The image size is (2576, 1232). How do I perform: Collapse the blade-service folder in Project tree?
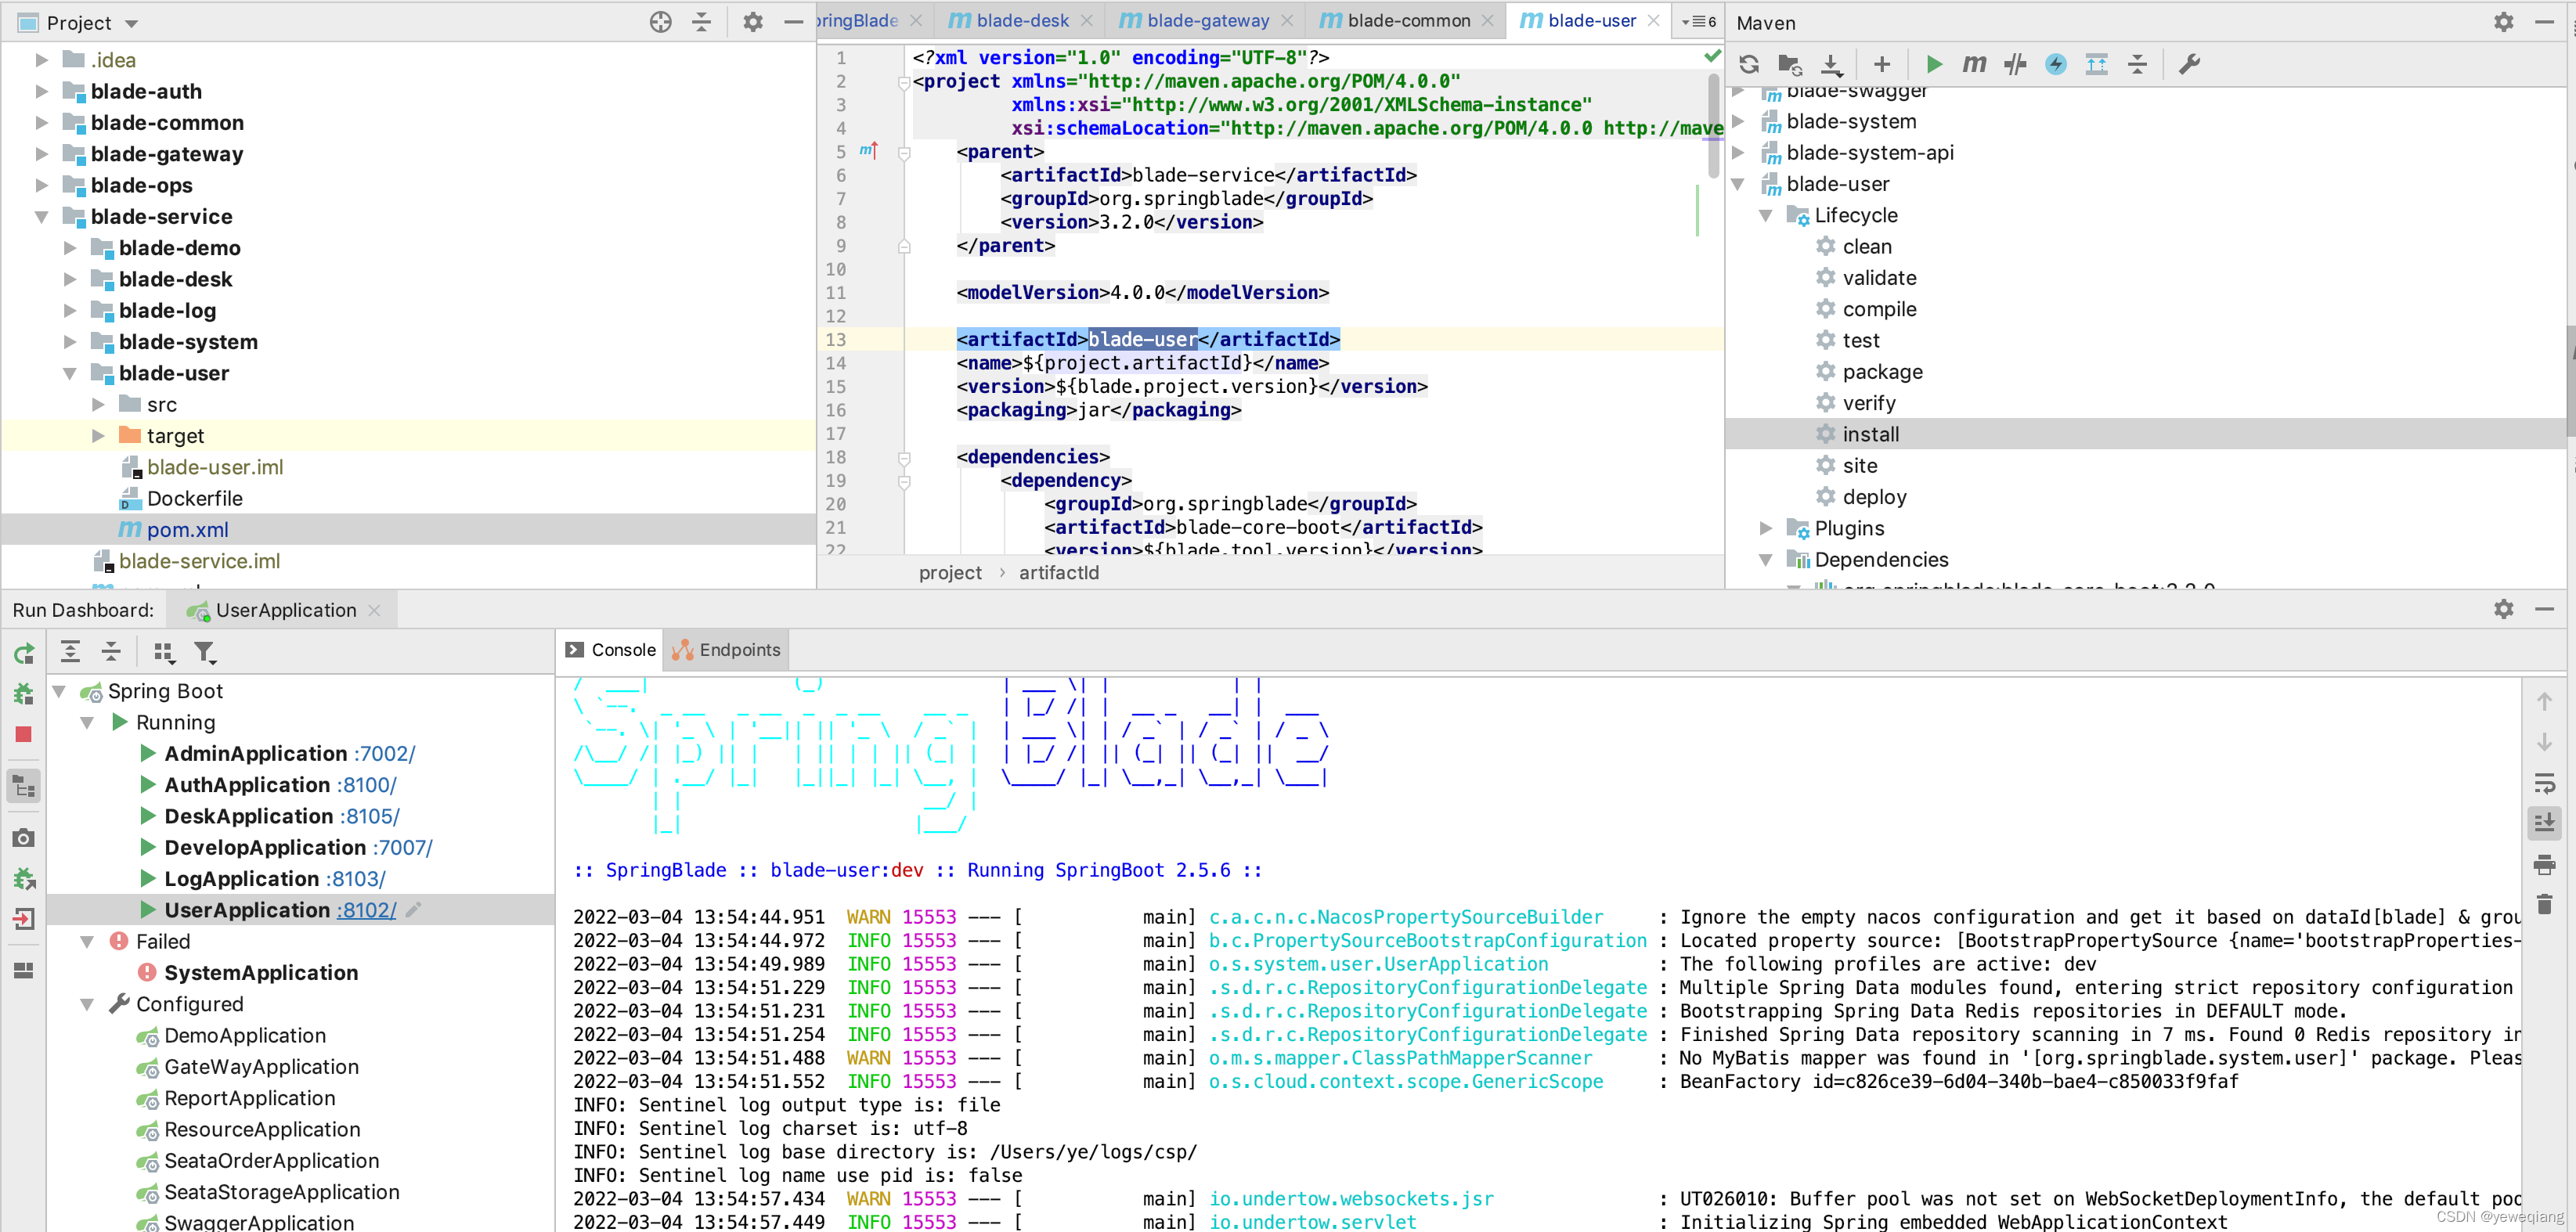(x=42, y=216)
